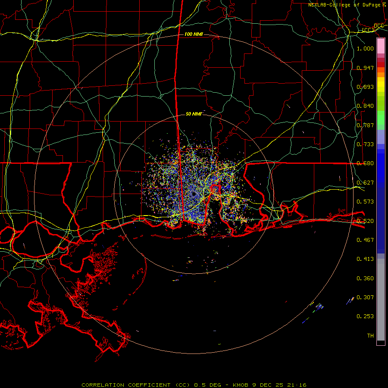Image resolution: width=388 pixels, height=388 pixels.
Task: Click the 1.000 legend value
Action: tap(365, 48)
